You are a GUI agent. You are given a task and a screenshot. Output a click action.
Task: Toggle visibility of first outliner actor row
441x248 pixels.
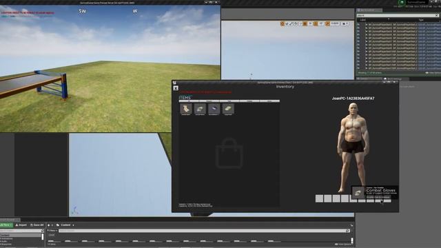358,25
